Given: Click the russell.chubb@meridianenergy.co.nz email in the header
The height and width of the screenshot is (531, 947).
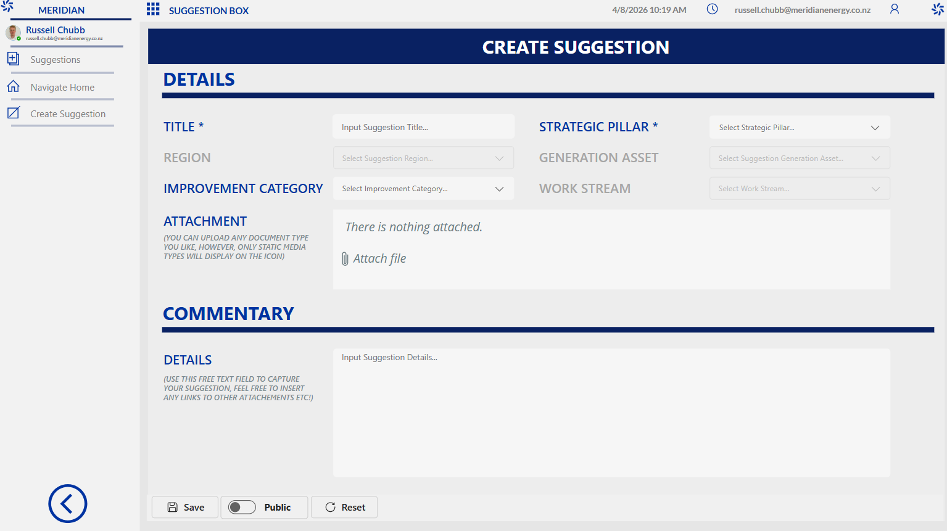Looking at the screenshot, I should click(803, 10).
